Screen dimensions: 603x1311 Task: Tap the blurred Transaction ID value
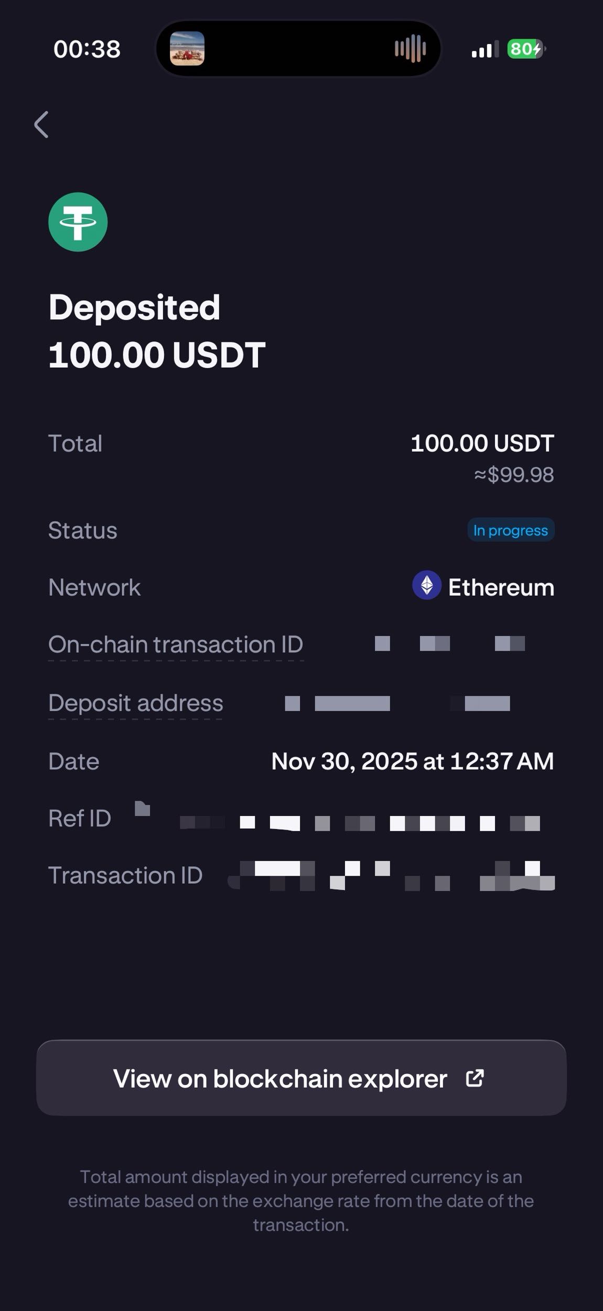[x=391, y=875]
